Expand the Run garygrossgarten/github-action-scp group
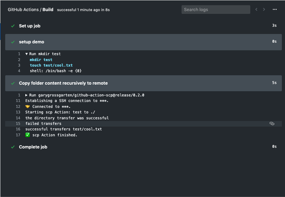The height and width of the screenshot is (197, 285). (x=26, y=95)
